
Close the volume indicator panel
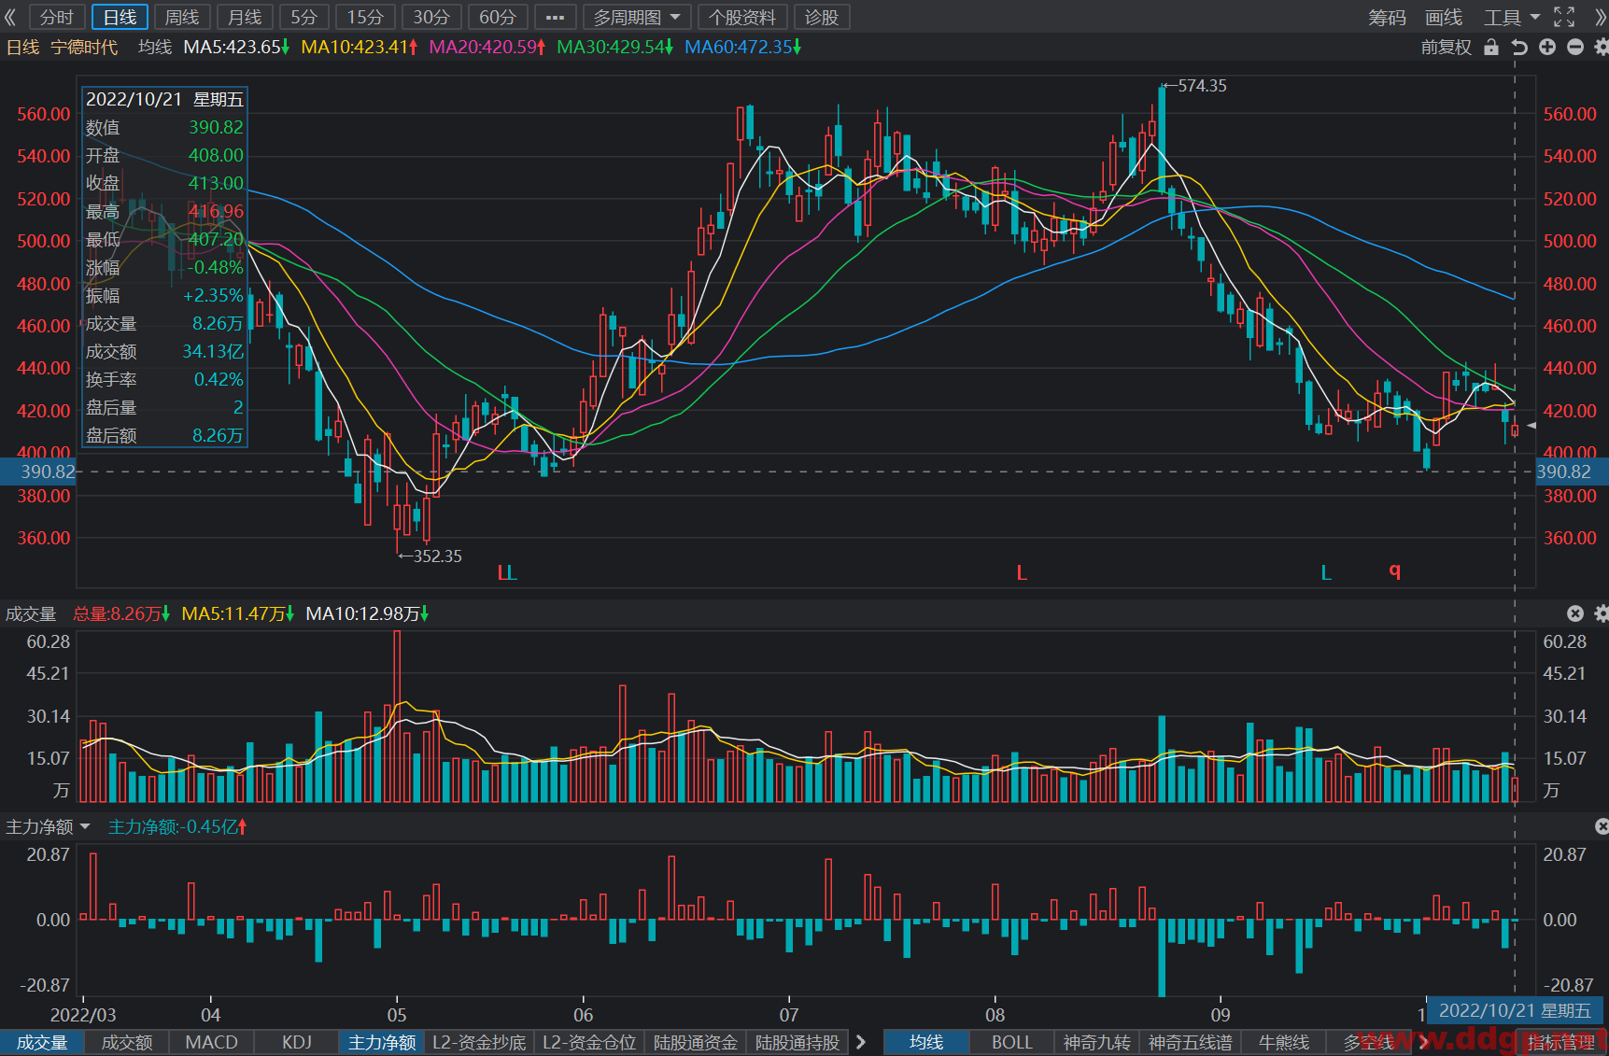(x=1575, y=613)
